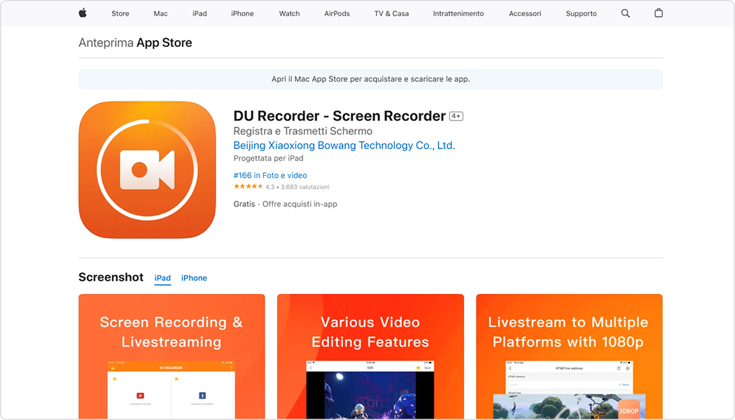Viewport: 735px width, 420px height.
Task: Click Progettata per iPad text
Action: point(268,158)
